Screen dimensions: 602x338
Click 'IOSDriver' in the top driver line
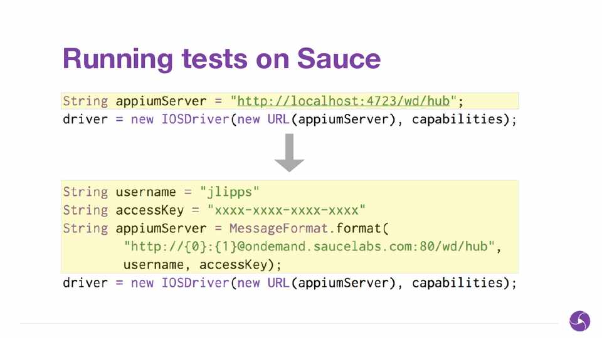[x=196, y=120]
